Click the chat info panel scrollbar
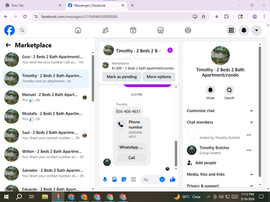270x202 pixels. pos(260,112)
